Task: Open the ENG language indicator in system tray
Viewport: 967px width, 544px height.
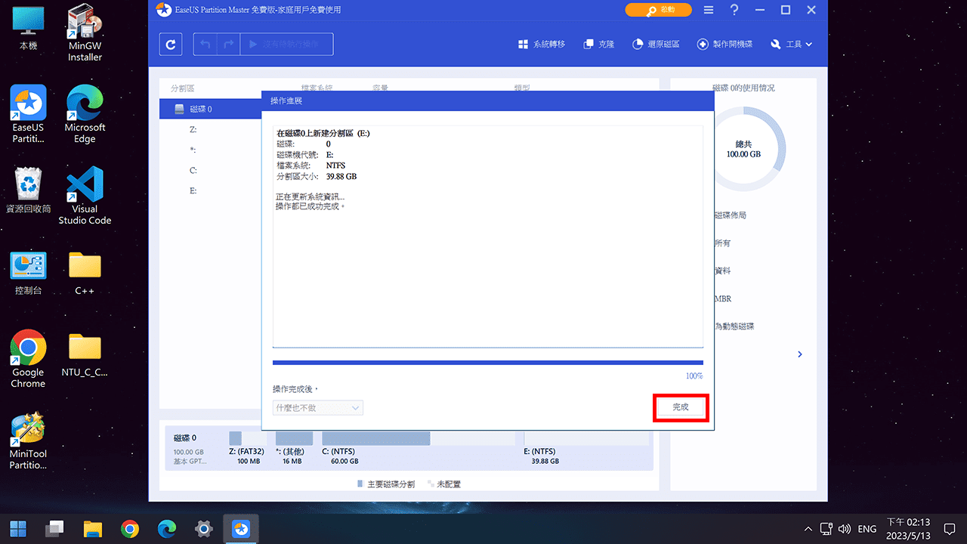Action: (866, 528)
